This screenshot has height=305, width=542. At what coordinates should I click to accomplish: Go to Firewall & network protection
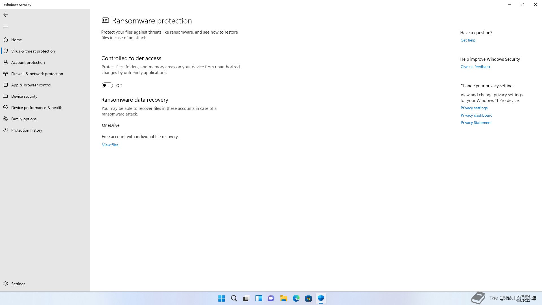(x=45, y=74)
